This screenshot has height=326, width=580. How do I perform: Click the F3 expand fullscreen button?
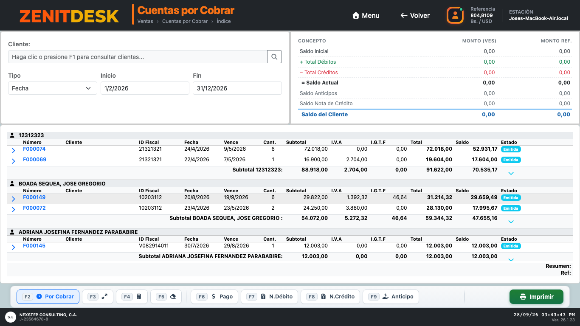click(x=98, y=297)
